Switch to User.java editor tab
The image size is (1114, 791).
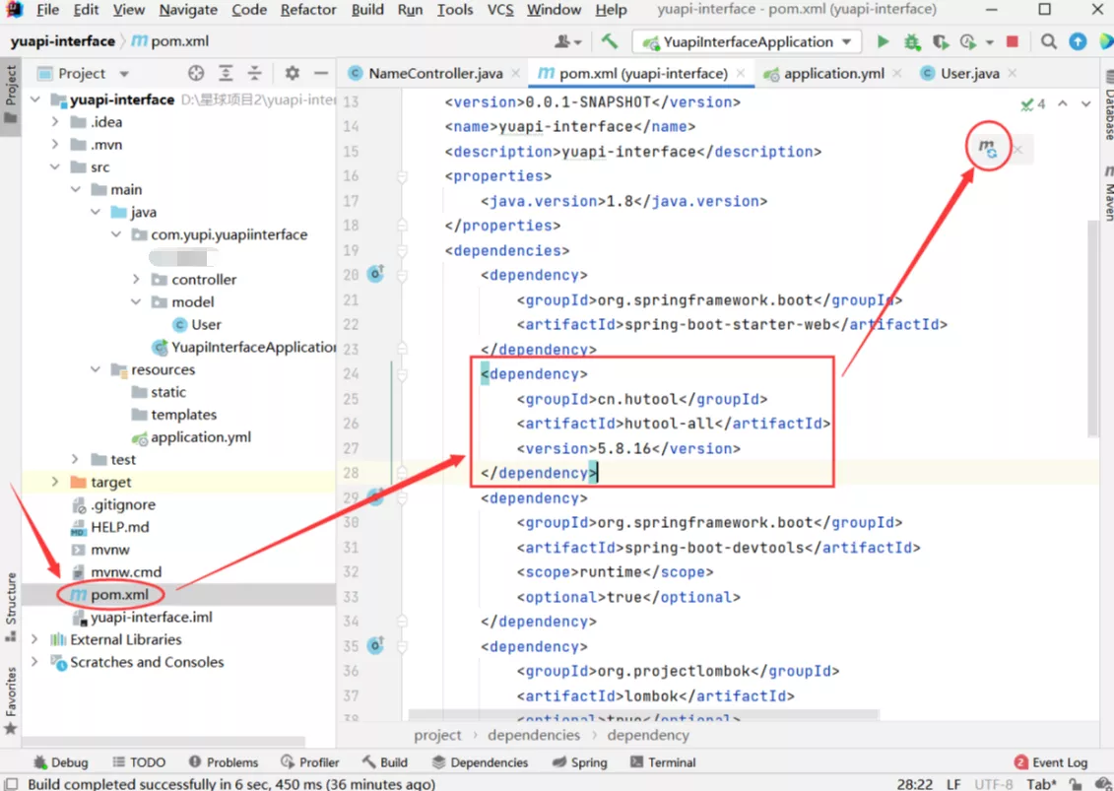pos(969,73)
